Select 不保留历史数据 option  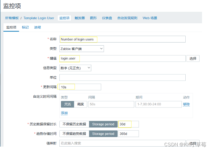[74, 124]
